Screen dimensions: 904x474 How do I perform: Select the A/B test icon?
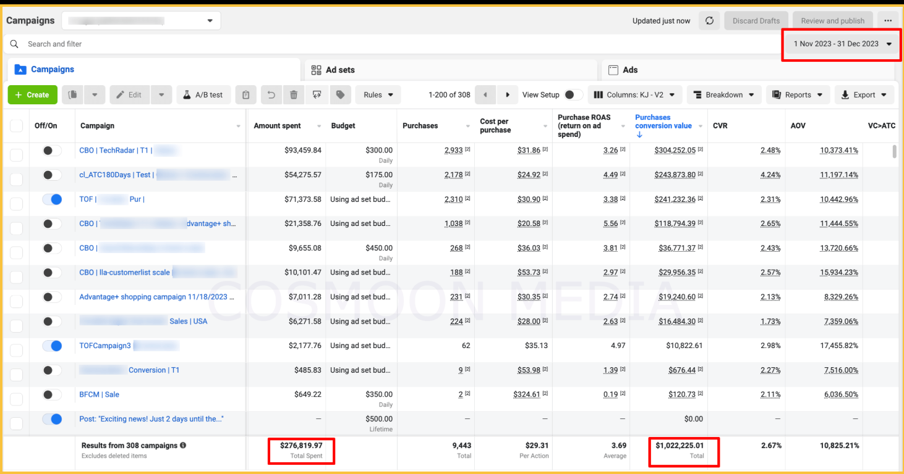point(203,94)
